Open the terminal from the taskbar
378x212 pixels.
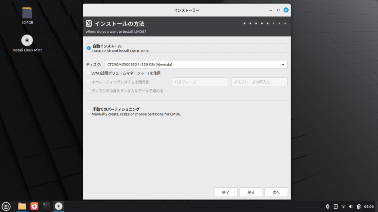46,206
